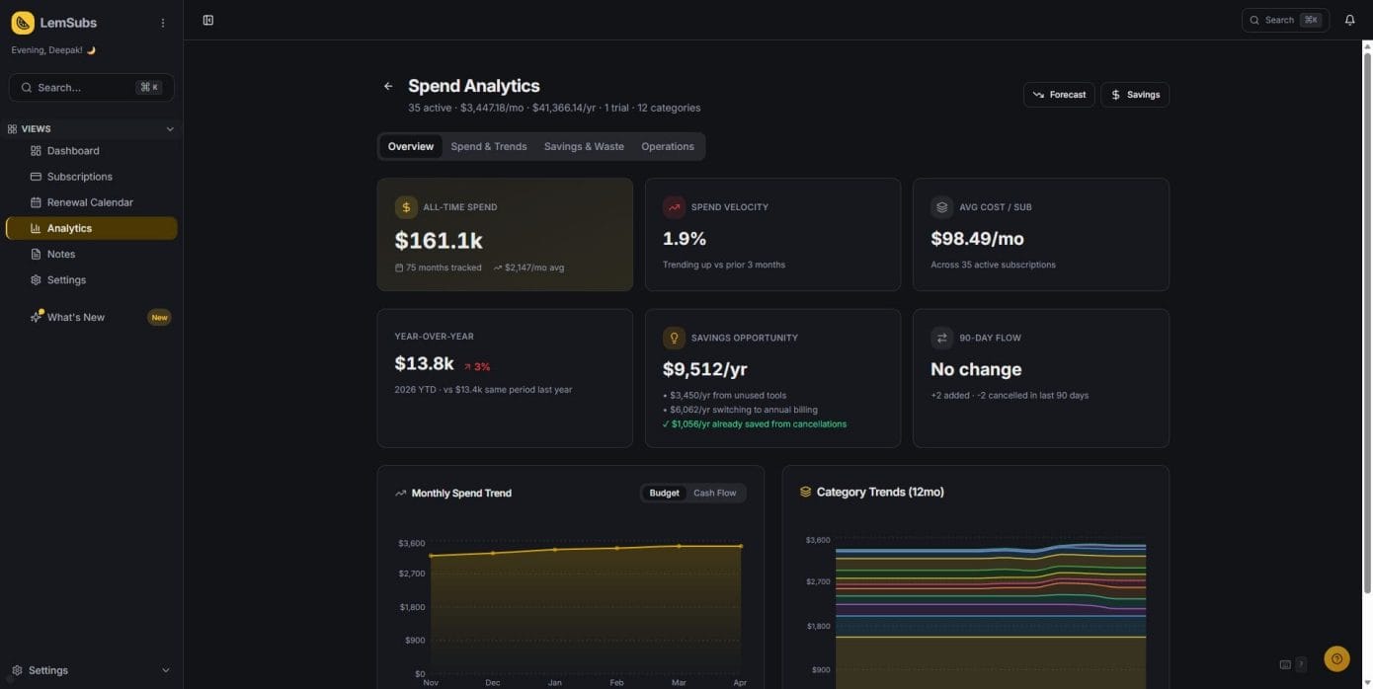Go back using the arrow beside Spend Analytics

(388, 86)
